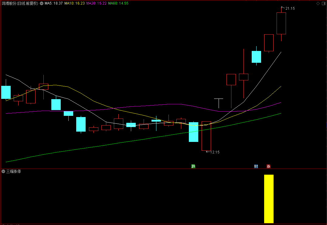Click the red 涨 event marker icon
This screenshot has height=225, width=327.
pos(269,166)
